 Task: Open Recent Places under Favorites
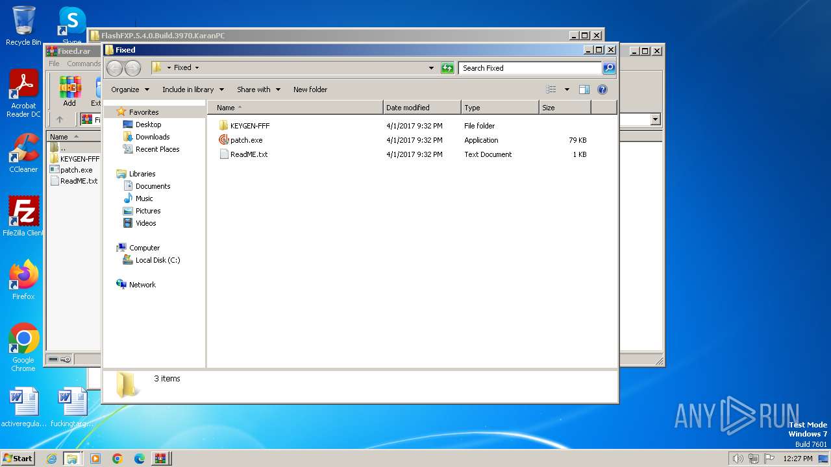click(x=157, y=149)
